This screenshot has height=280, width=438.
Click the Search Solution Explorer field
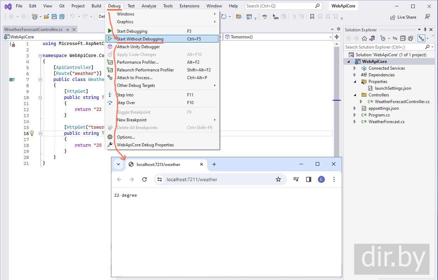(x=383, y=47)
